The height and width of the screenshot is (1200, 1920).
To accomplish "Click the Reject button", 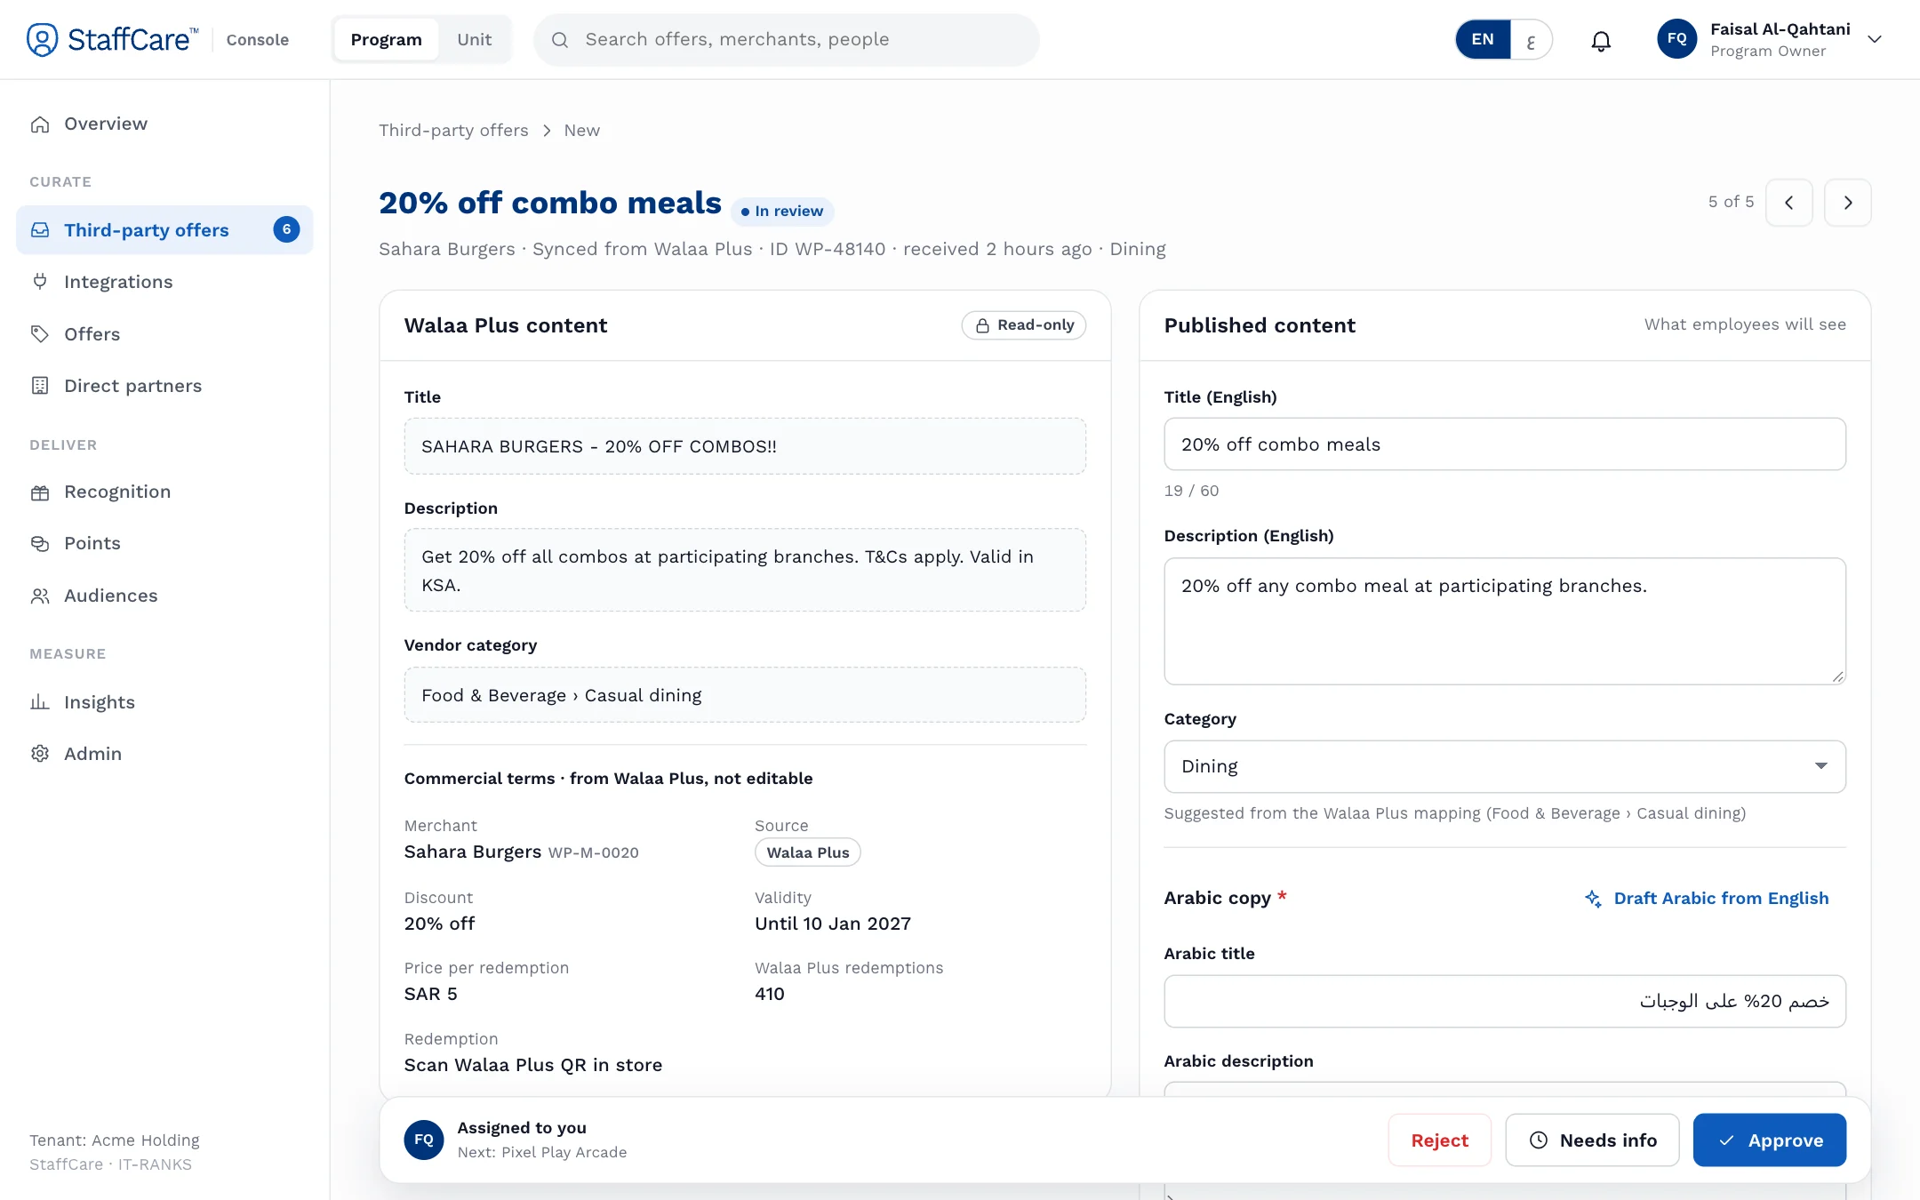I will [1439, 1140].
